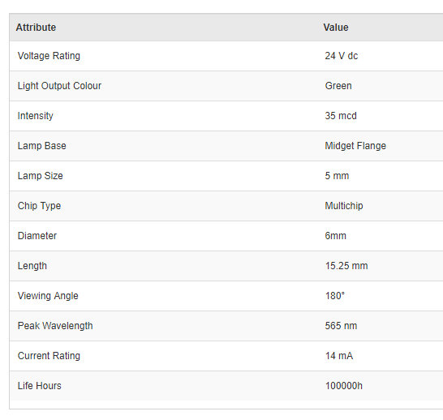Click the 15.25 mm Length value

346,266
